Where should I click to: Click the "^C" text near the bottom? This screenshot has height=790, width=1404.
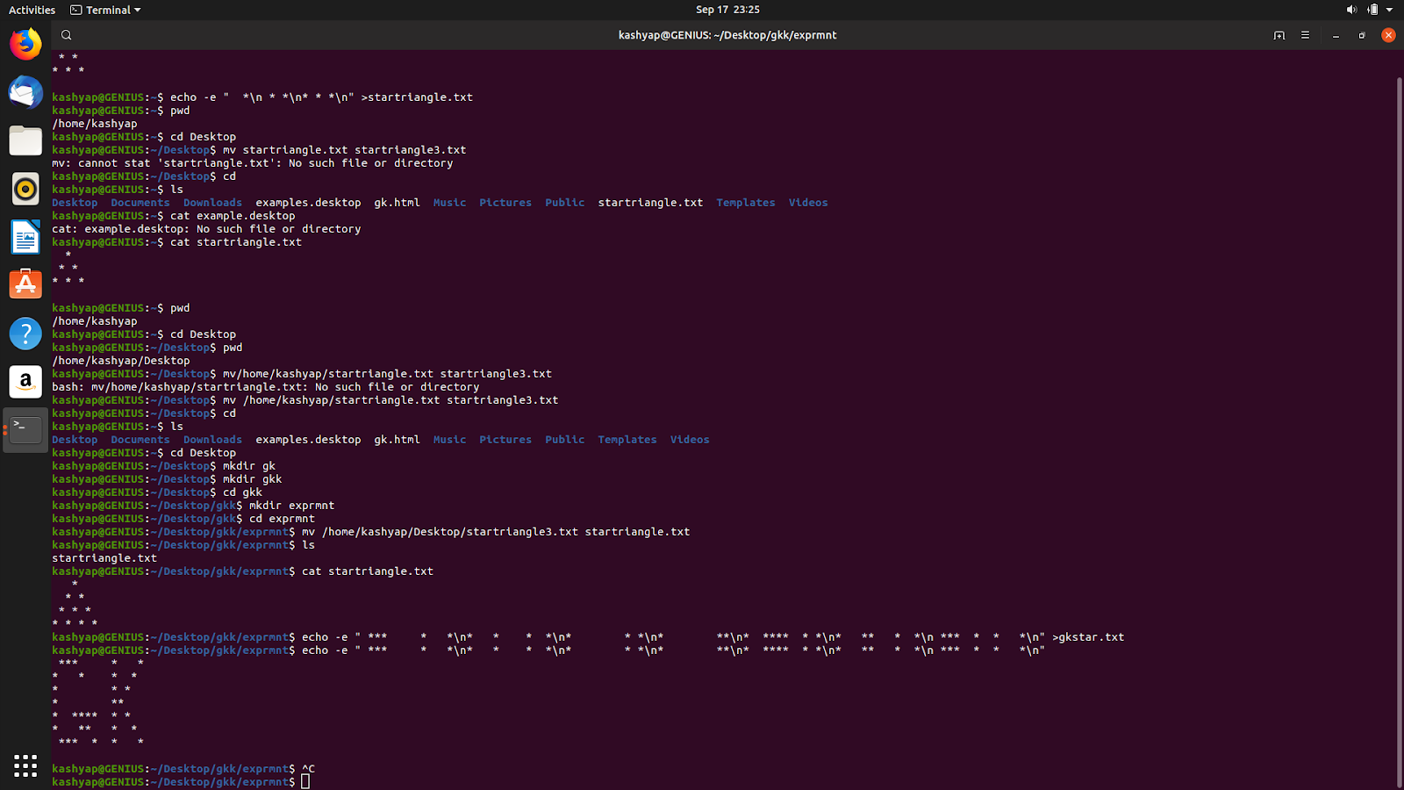point(308,769)
